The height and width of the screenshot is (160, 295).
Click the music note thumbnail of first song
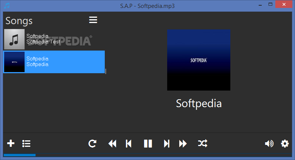pos(14,39)
